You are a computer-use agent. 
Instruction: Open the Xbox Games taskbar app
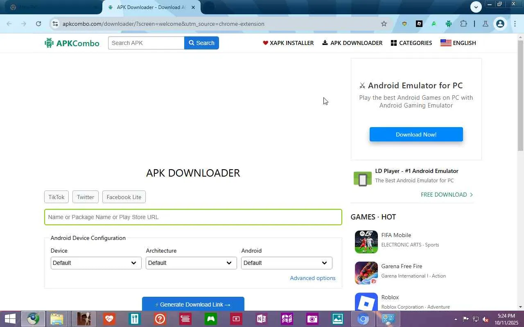(x=210, y=319)
